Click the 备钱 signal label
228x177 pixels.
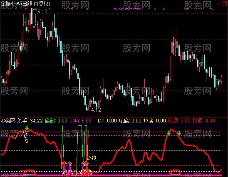click(x=92, y=158)
